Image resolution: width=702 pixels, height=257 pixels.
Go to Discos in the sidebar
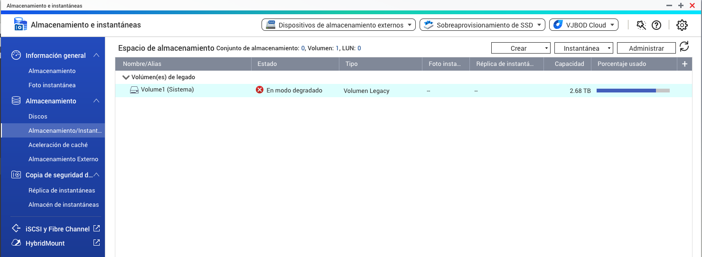(x=38, y=116)
